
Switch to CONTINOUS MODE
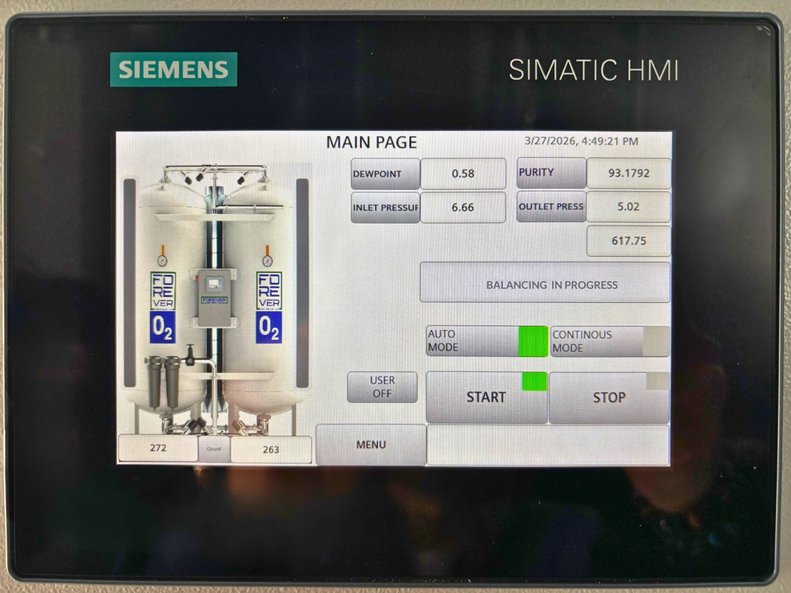pos(609,341)
